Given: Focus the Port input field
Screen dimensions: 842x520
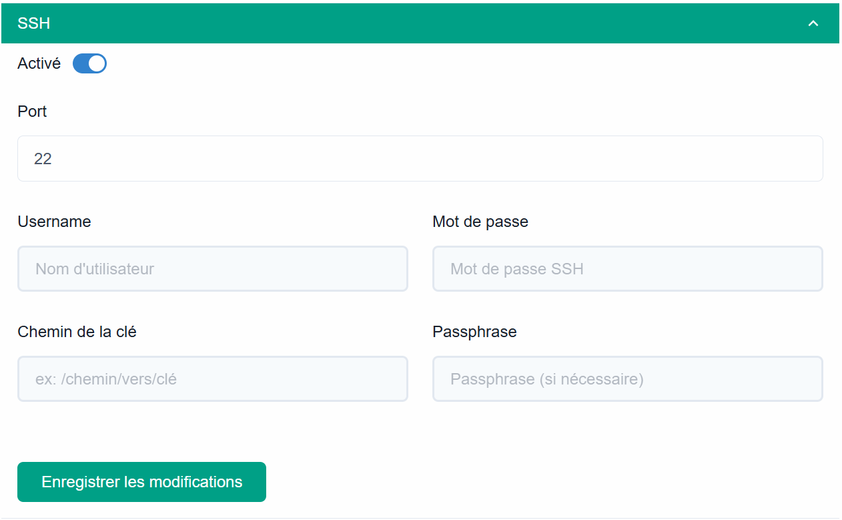Looking at the screenshot, I should [x=420, y=158].
